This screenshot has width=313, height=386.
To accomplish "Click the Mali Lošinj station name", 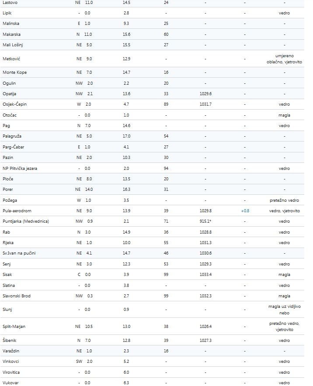I will point(13,45).
